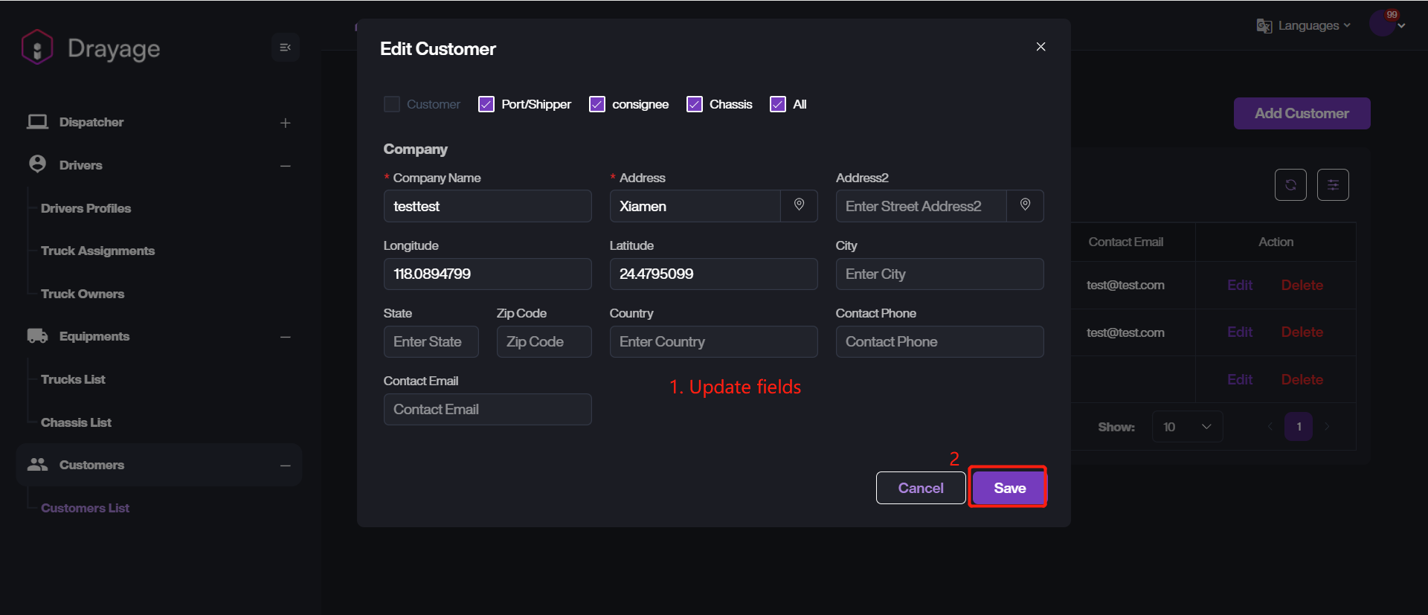Screen dimensions: 1428x615
Task: Open the Show rows-per-page dropdown
Action: [x=1187, y=427]
